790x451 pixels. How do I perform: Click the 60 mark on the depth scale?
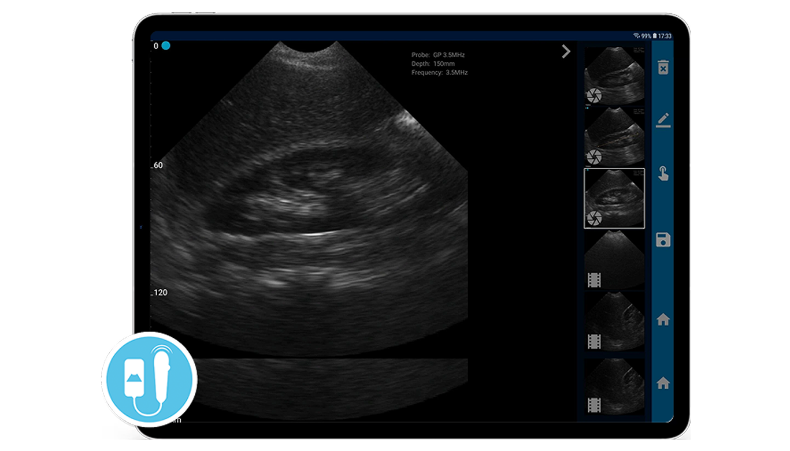point(157,166)
